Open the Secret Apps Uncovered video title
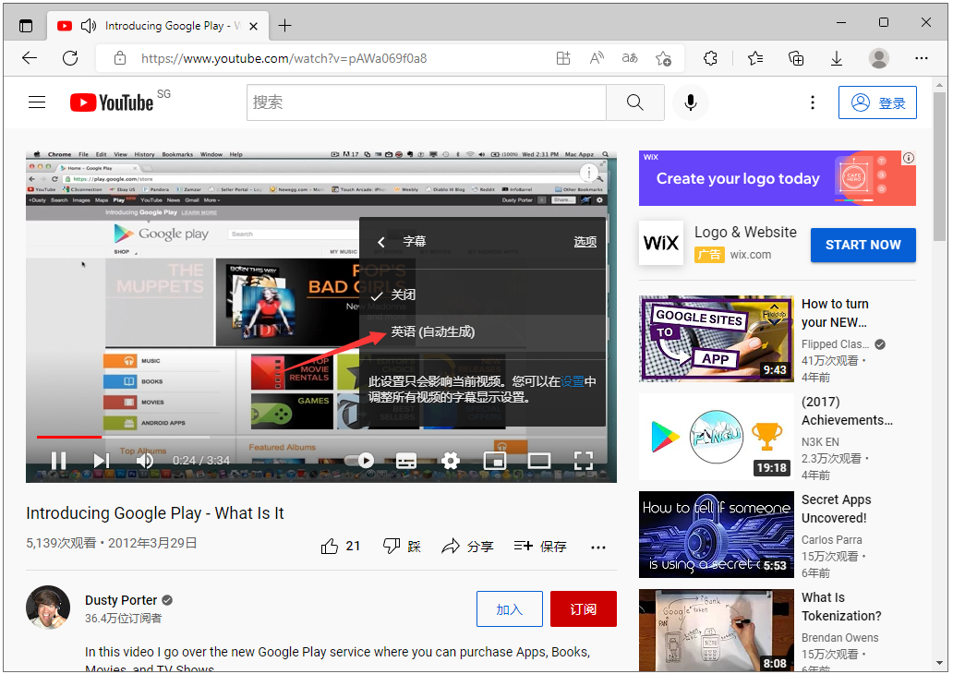Viewport: 953px width, 674px height. (x=837, y=509)
